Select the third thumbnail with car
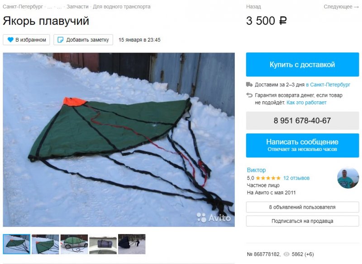362x264 pixels. [x=74, y=244]
